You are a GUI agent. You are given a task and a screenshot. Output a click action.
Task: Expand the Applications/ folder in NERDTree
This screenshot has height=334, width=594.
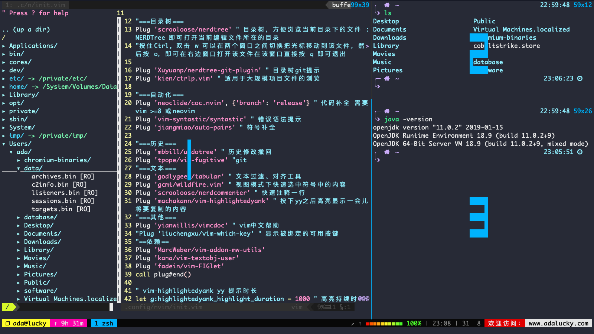(4, 45)
